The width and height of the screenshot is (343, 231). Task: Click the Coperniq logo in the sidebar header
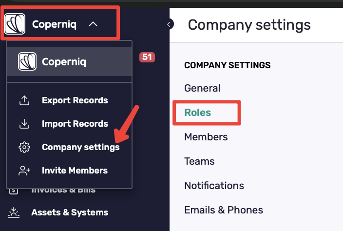[x=15, y=24]
